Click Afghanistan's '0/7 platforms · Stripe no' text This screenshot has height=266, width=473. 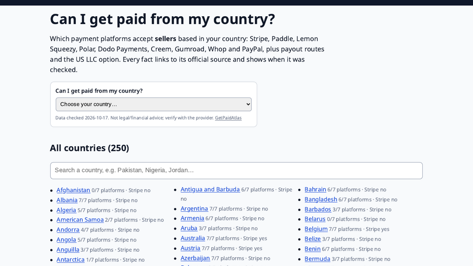coord(121,191)
